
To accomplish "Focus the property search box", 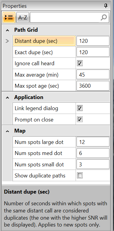I will [70, 17].
